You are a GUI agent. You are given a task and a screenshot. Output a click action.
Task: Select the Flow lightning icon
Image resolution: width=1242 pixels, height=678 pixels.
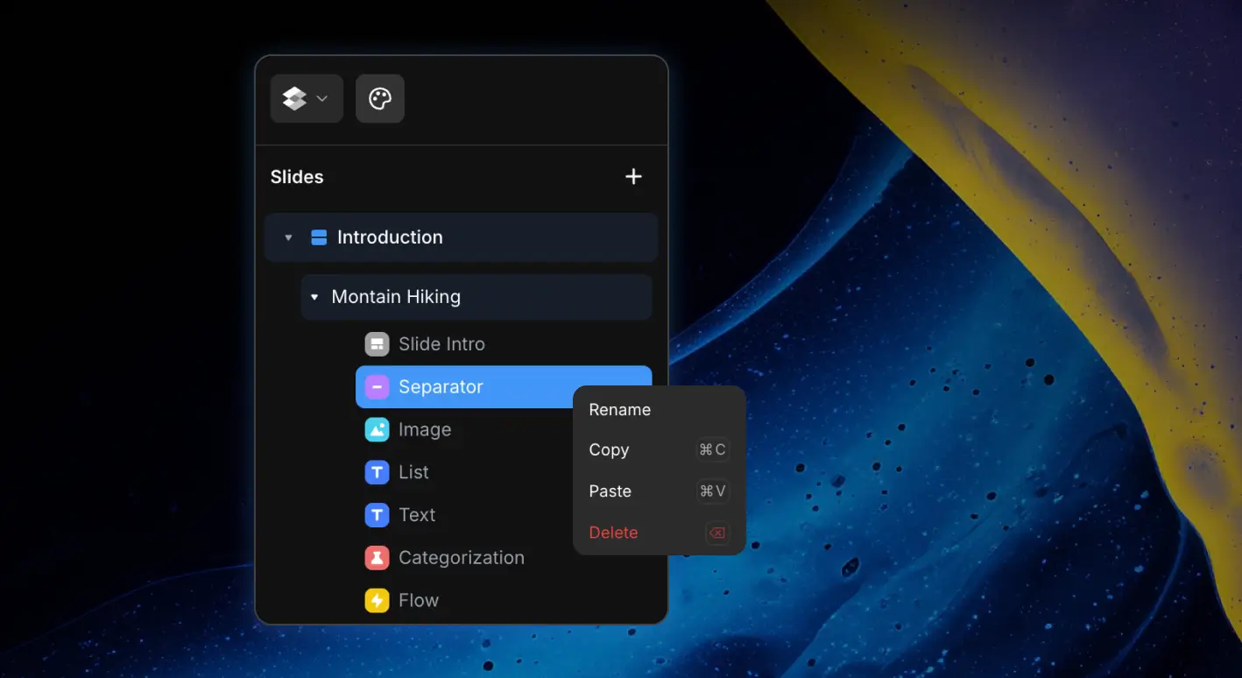coord(377,600)
